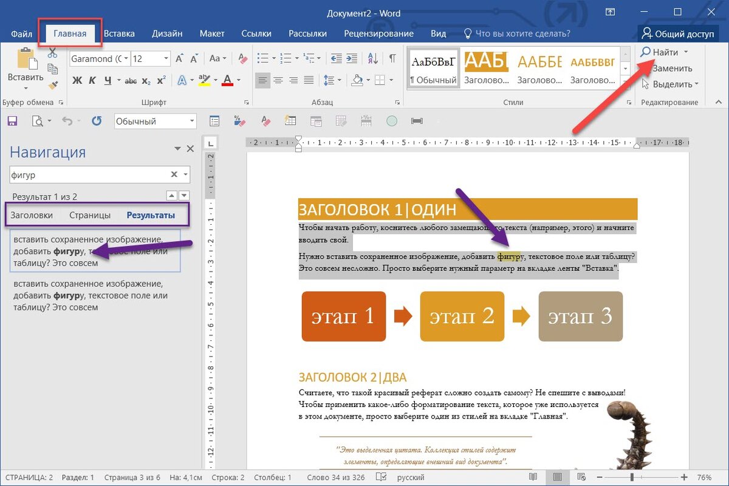Adjust the zoom slider handle
The image size is (729, 486).
tap(632, 477)
